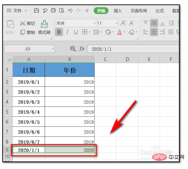
Task: Expand the borders dropdown arrow
Action: tap(90, 32)
